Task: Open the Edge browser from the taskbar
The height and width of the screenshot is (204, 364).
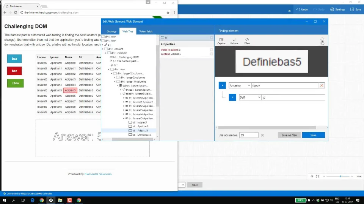Action: click(32, 200)
